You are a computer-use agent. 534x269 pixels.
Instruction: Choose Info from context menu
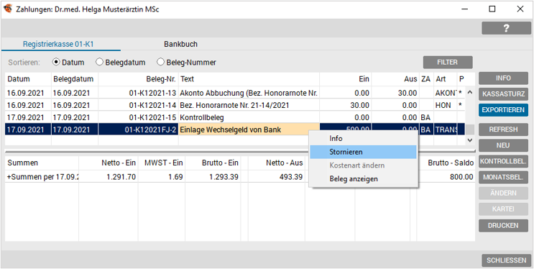coord(363,139)
